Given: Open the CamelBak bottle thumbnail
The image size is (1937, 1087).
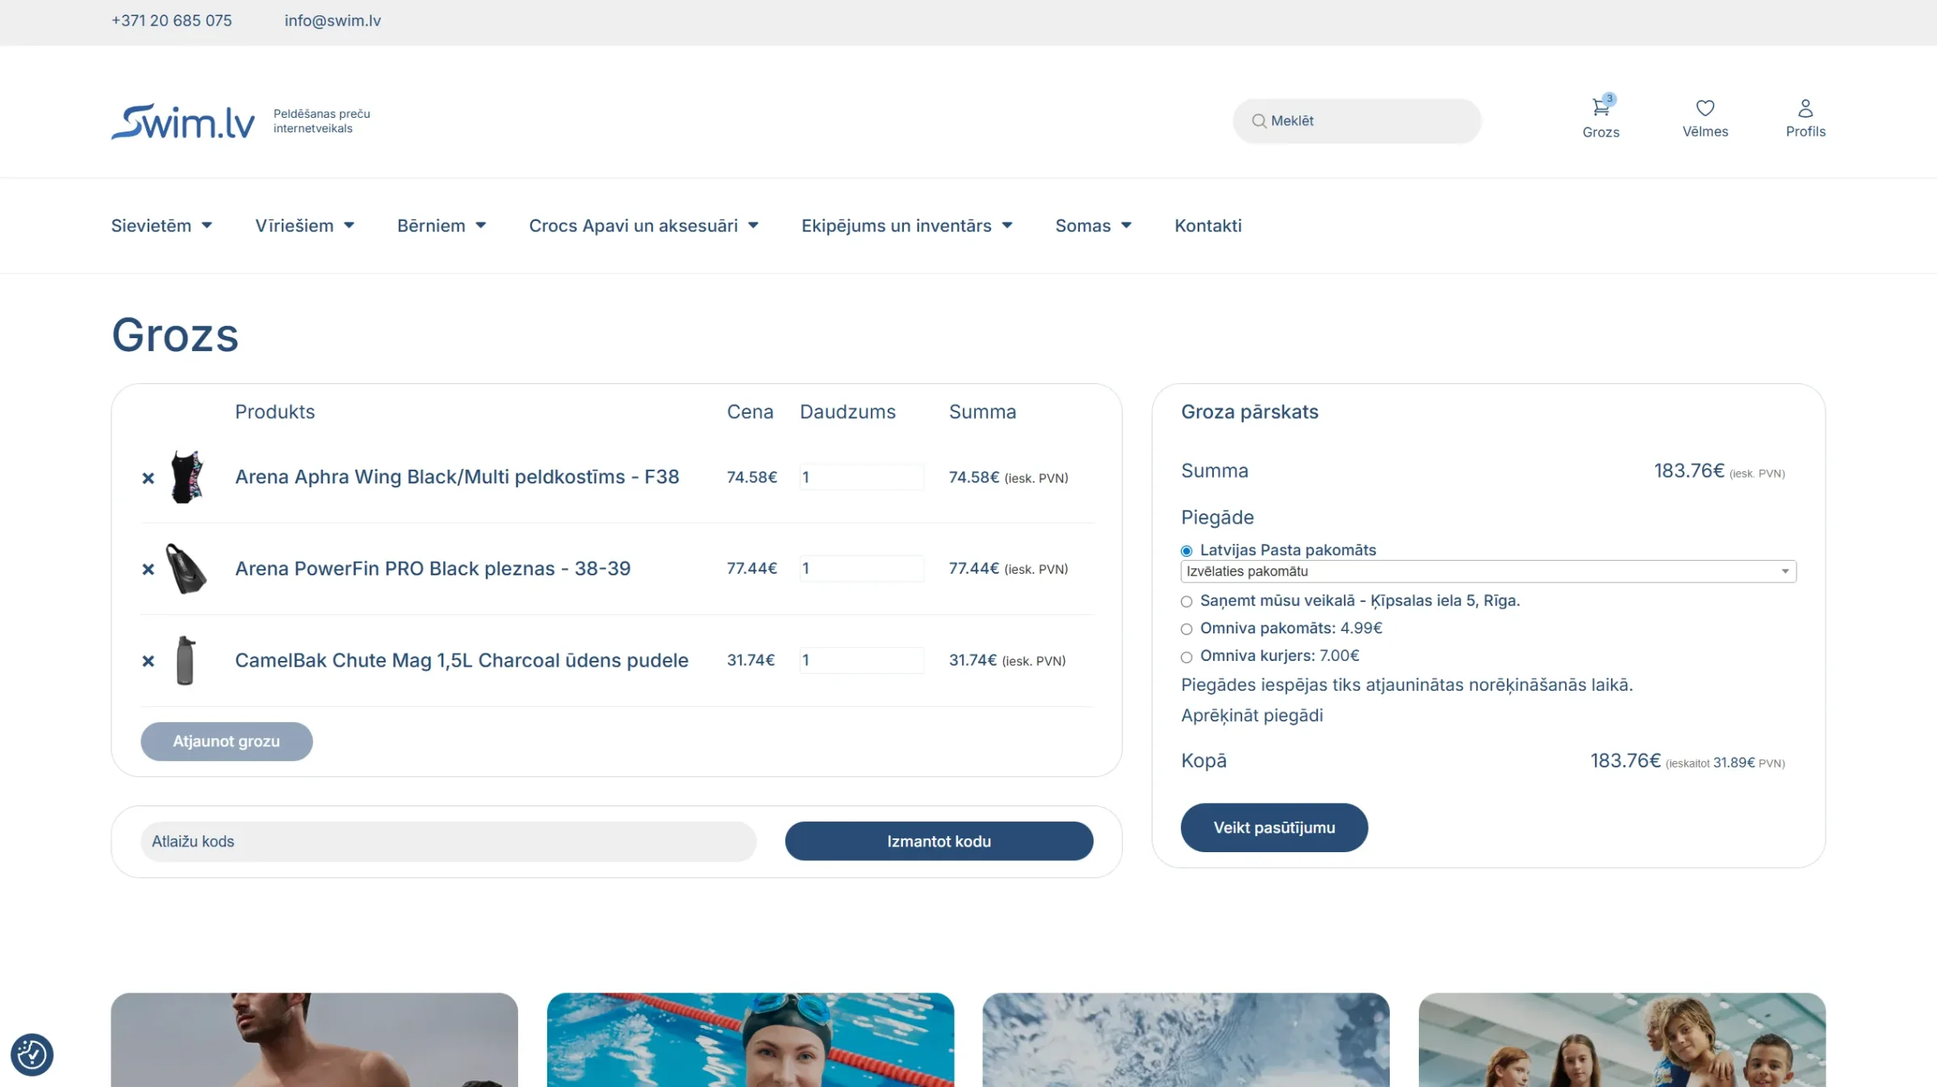Looking at the screenshot, I should click(185, 660).
